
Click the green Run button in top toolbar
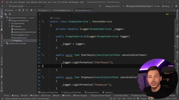(157, 6)
